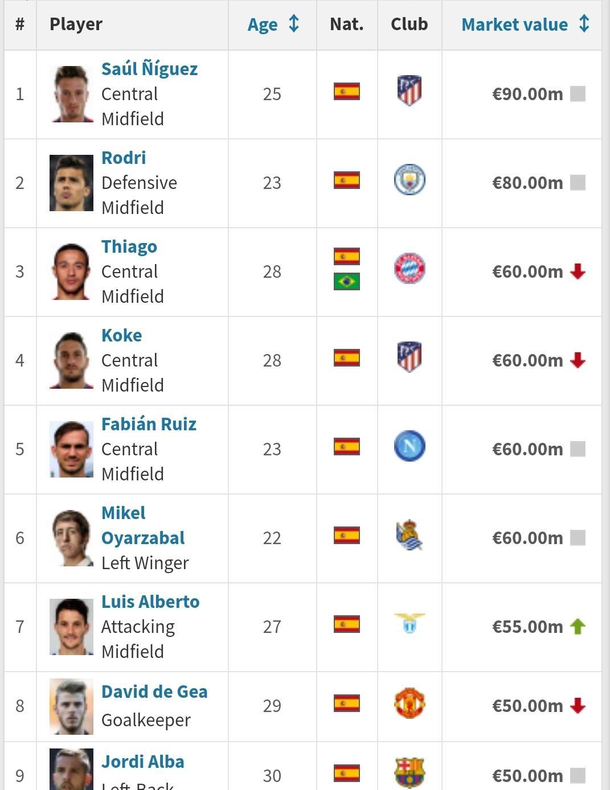The image size is (610, 790).
Task: Click Koke's player photo thumbnail
Action: 71,360
